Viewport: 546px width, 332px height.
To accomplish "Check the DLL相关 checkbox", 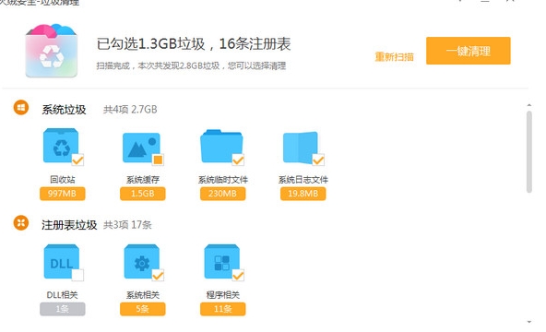I will coord(77,275).
